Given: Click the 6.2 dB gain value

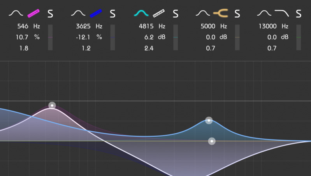Looking at the screenshot, I should [x=149, y=37].
